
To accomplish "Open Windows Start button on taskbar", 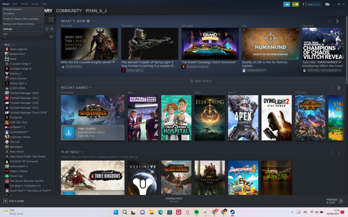I will pyautogui.click(x=116, y=212).
